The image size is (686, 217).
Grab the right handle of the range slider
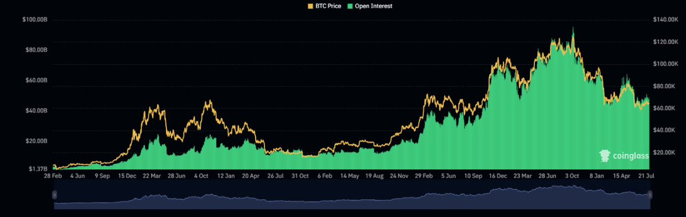[650, 195]
